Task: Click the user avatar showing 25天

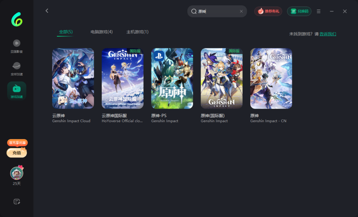Action: 16,173
